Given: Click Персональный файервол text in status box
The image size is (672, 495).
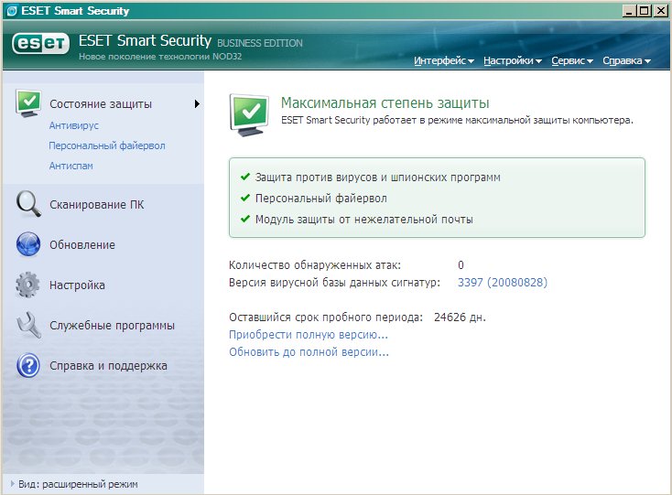Looking at the screenshot, I should 321,199.
